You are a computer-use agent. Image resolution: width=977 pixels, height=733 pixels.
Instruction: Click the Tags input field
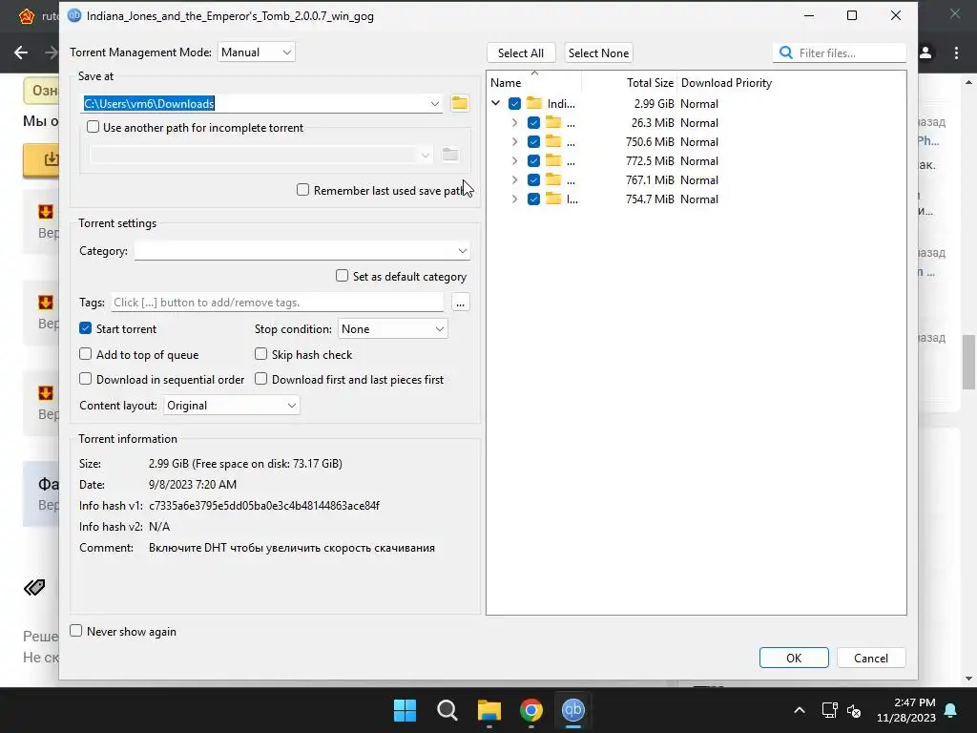(x=278, y=303)
